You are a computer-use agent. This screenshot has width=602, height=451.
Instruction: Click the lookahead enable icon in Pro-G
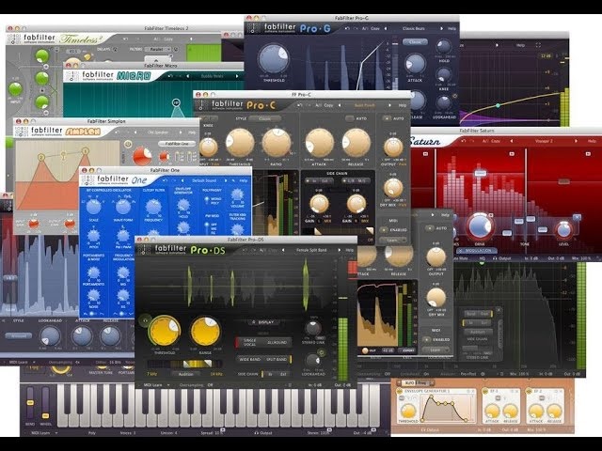click(455, 96)
